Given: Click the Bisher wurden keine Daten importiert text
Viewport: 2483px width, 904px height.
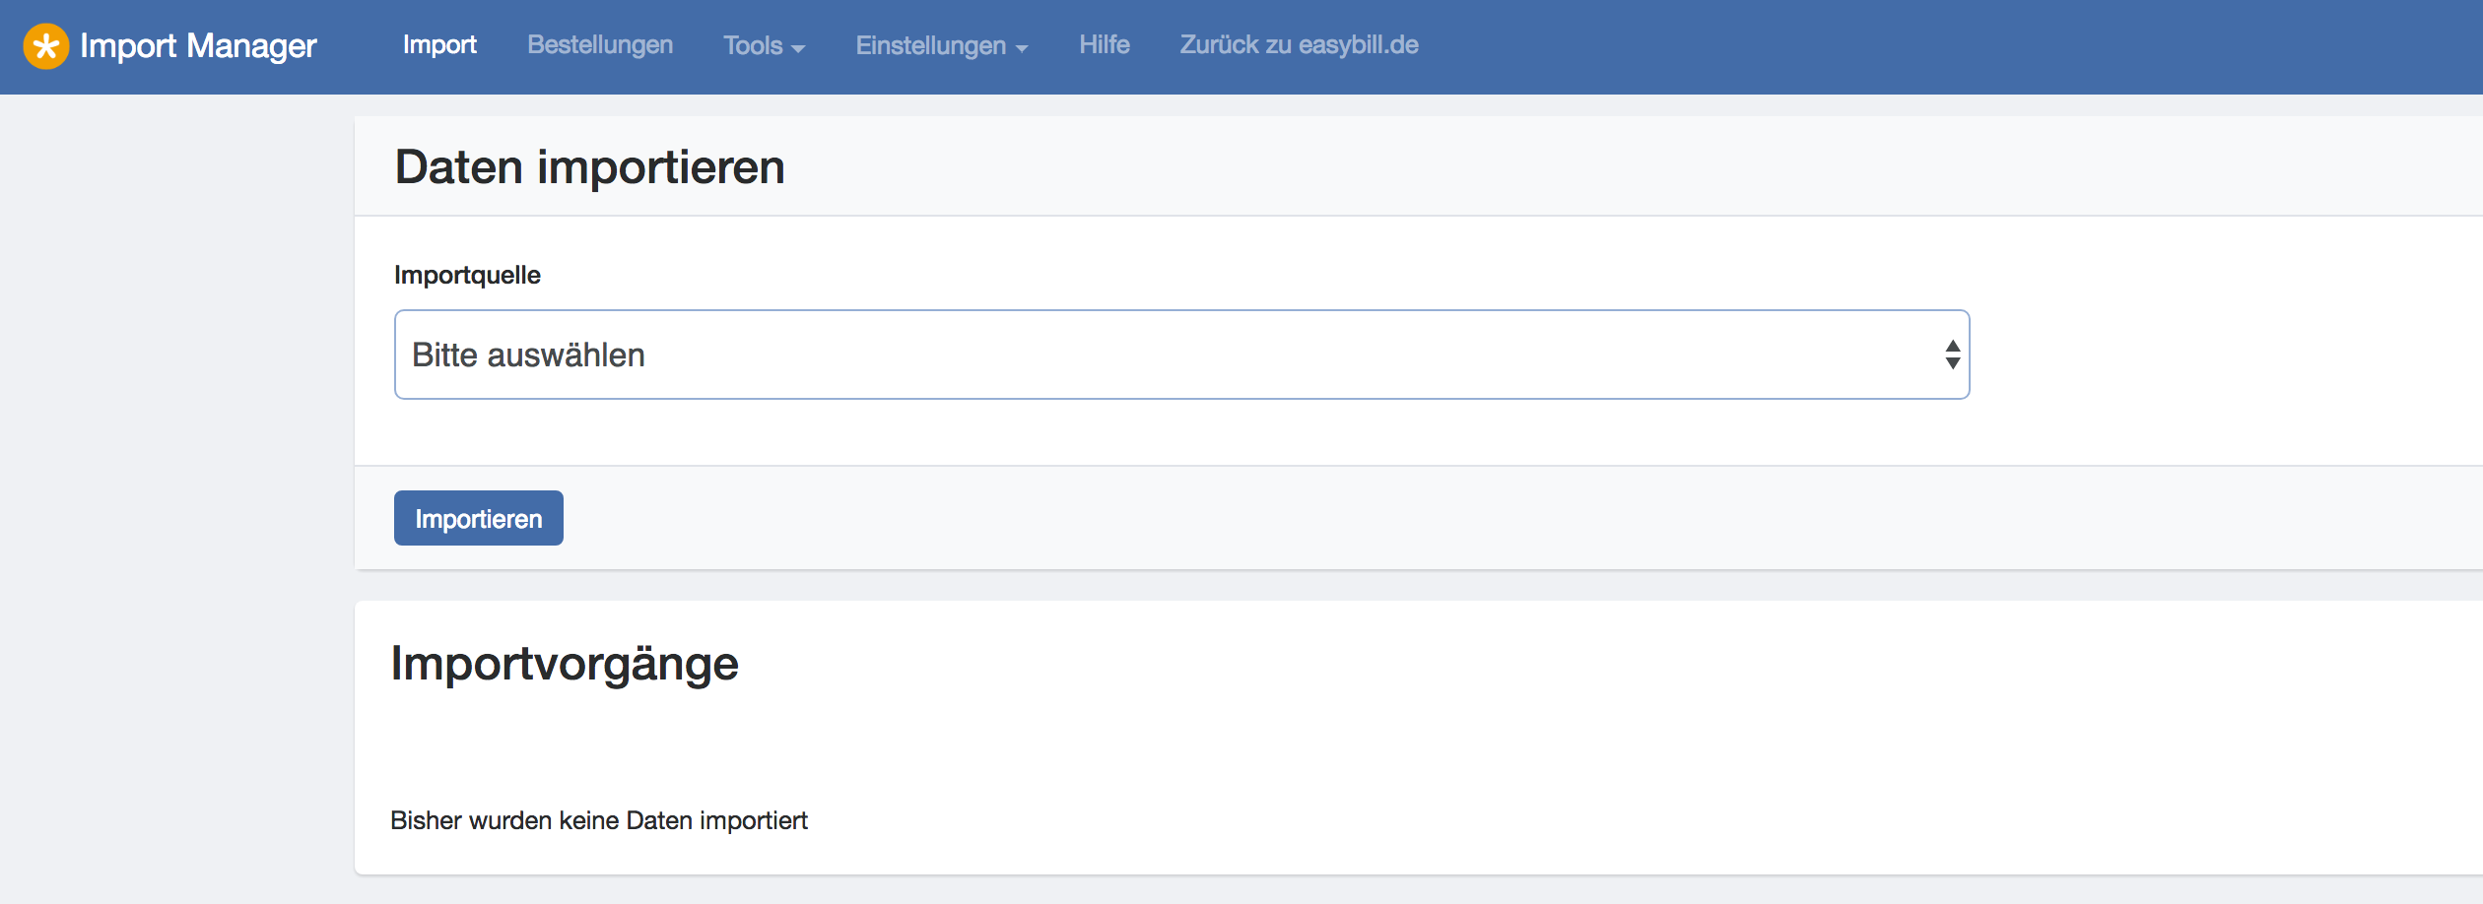Looking at the screenshot, I should (x=599, y=820).
